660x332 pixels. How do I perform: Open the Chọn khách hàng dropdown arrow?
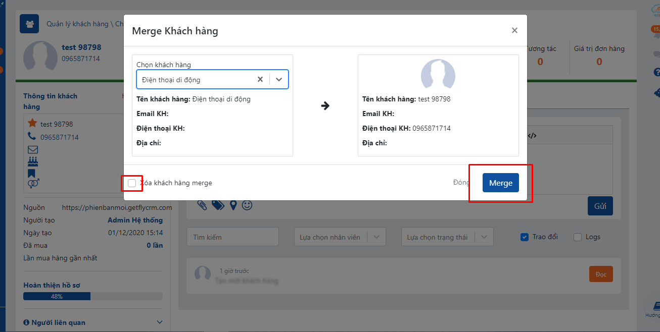point(279,79)
